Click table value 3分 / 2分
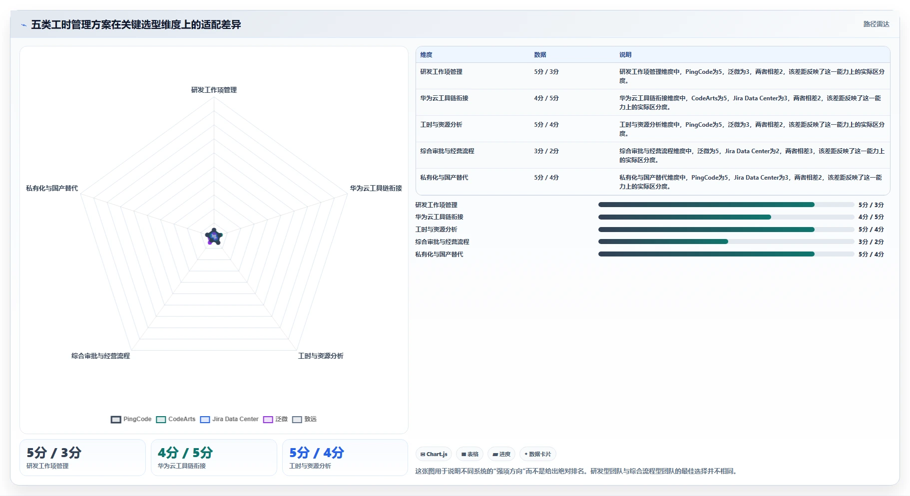 coord(546,151)
